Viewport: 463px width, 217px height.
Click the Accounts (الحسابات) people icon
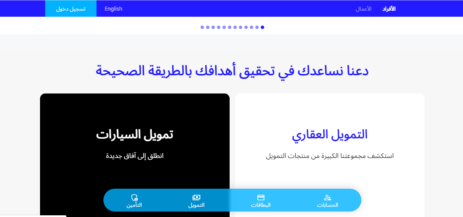[327, 198]
